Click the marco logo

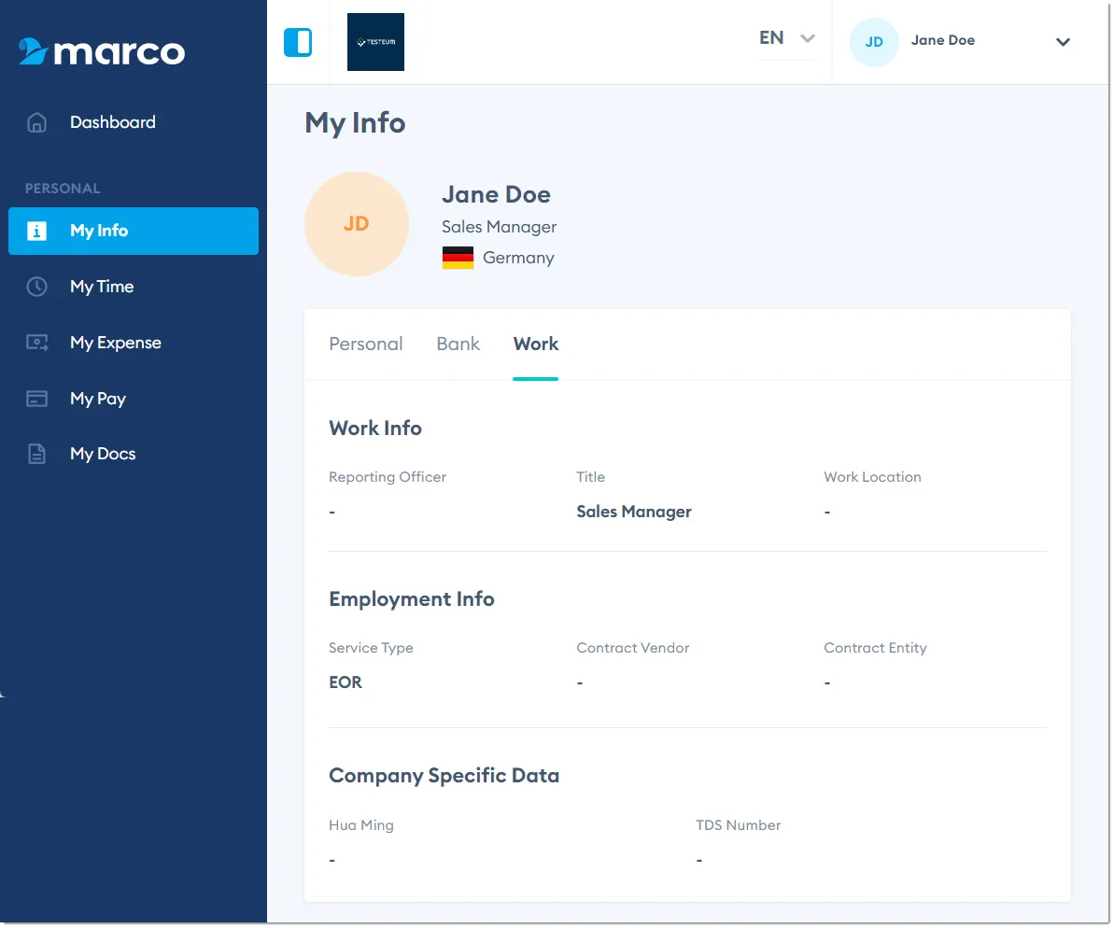(102, 51)
